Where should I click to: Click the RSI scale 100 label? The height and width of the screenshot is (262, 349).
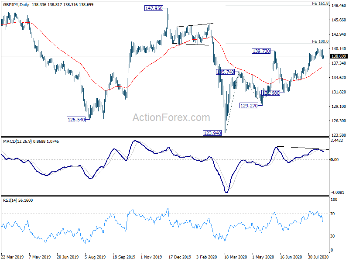click(x=334, y=200)
